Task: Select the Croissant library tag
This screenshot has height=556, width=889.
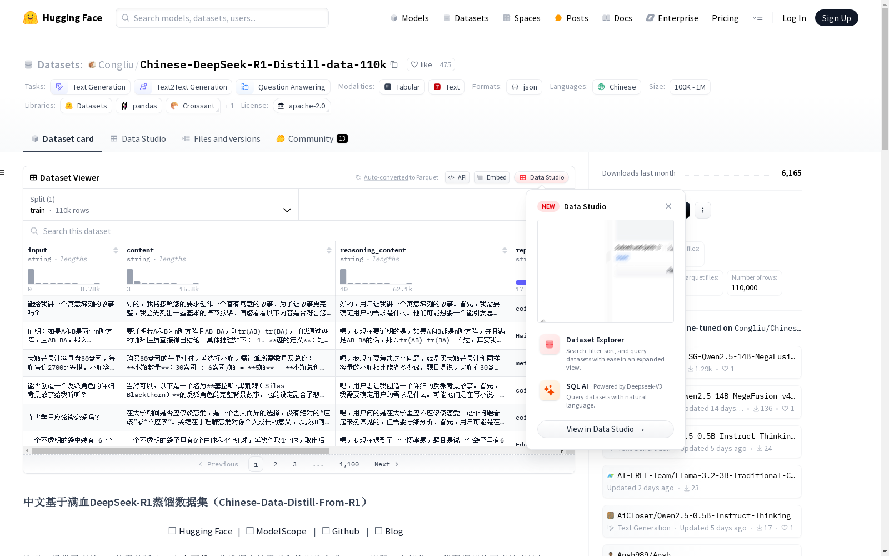Action: click(193, 106)
